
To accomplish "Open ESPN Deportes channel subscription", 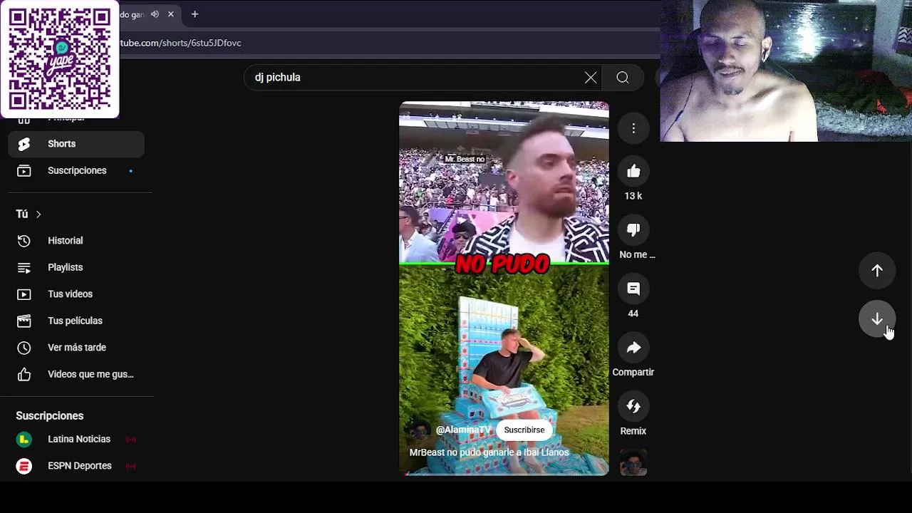I will (76, 466).
